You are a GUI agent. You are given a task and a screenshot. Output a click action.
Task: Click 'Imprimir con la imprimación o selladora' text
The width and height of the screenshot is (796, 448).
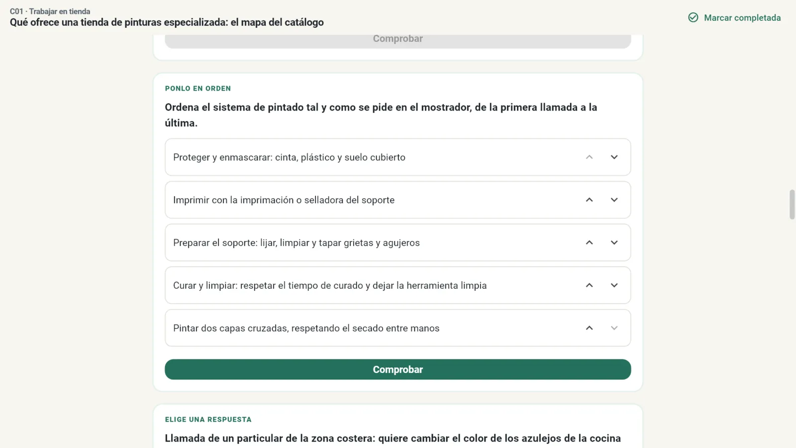(284, 200)
